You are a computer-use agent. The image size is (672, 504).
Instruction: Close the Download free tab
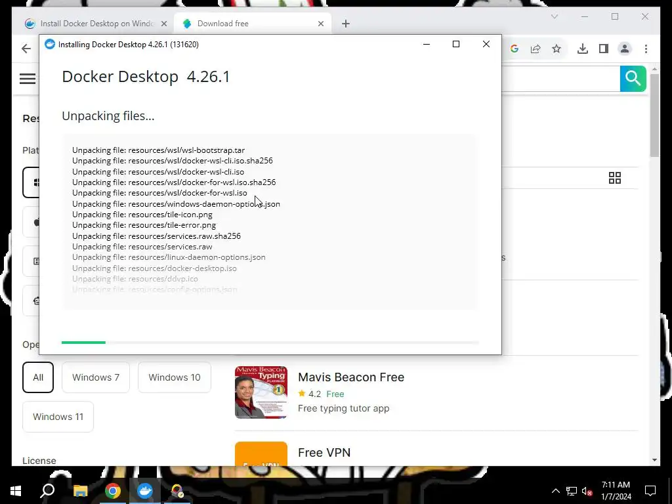[x=320, y=24]
